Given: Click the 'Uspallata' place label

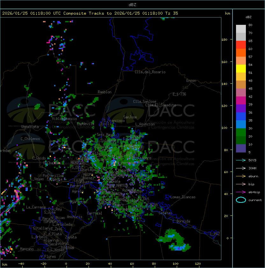Looking at the screenshot, I should coord(30,127).
